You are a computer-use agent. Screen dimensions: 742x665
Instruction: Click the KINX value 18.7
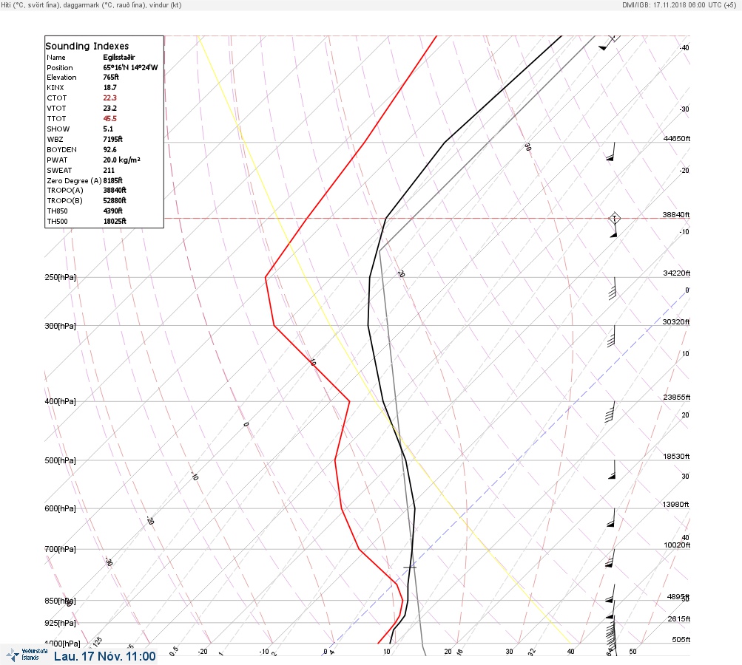[109, 87]
